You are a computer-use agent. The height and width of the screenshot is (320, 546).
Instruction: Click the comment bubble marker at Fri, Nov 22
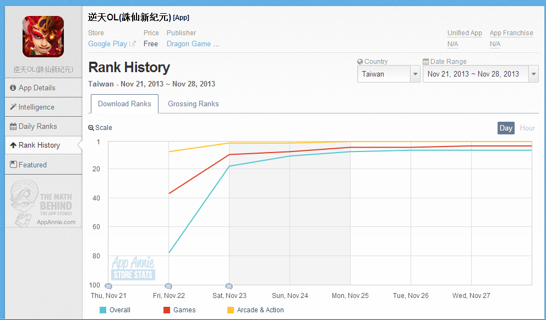(168, 286)
